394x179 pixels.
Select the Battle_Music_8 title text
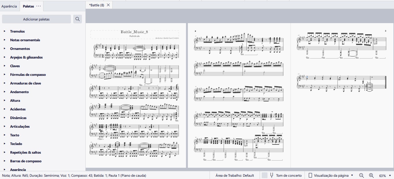click(x=134, y=32)
